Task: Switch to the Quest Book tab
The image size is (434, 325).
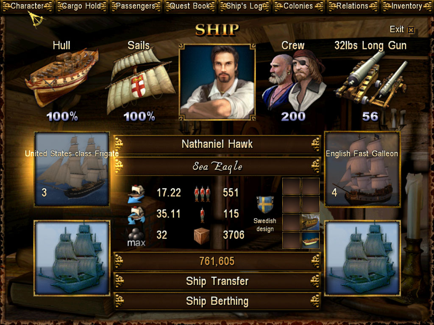Action: pyautogui.click(x=190, y=6)
